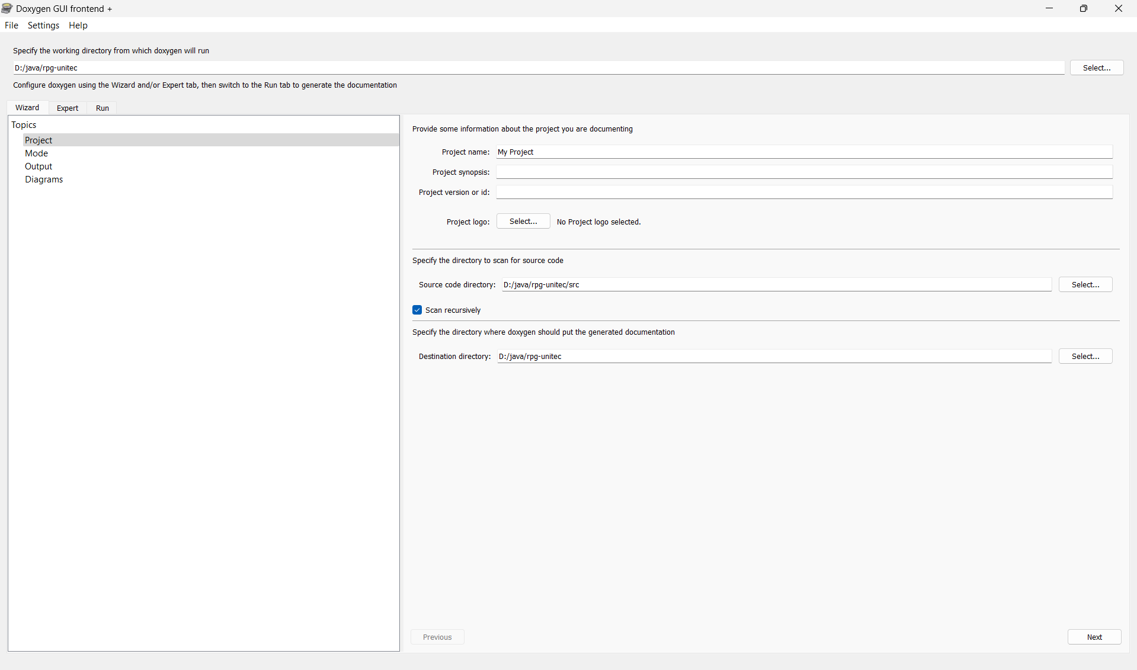Click the Doxygen app icon in title bar
This screenshot has height=670, width=1137.
tap(7, 8)
